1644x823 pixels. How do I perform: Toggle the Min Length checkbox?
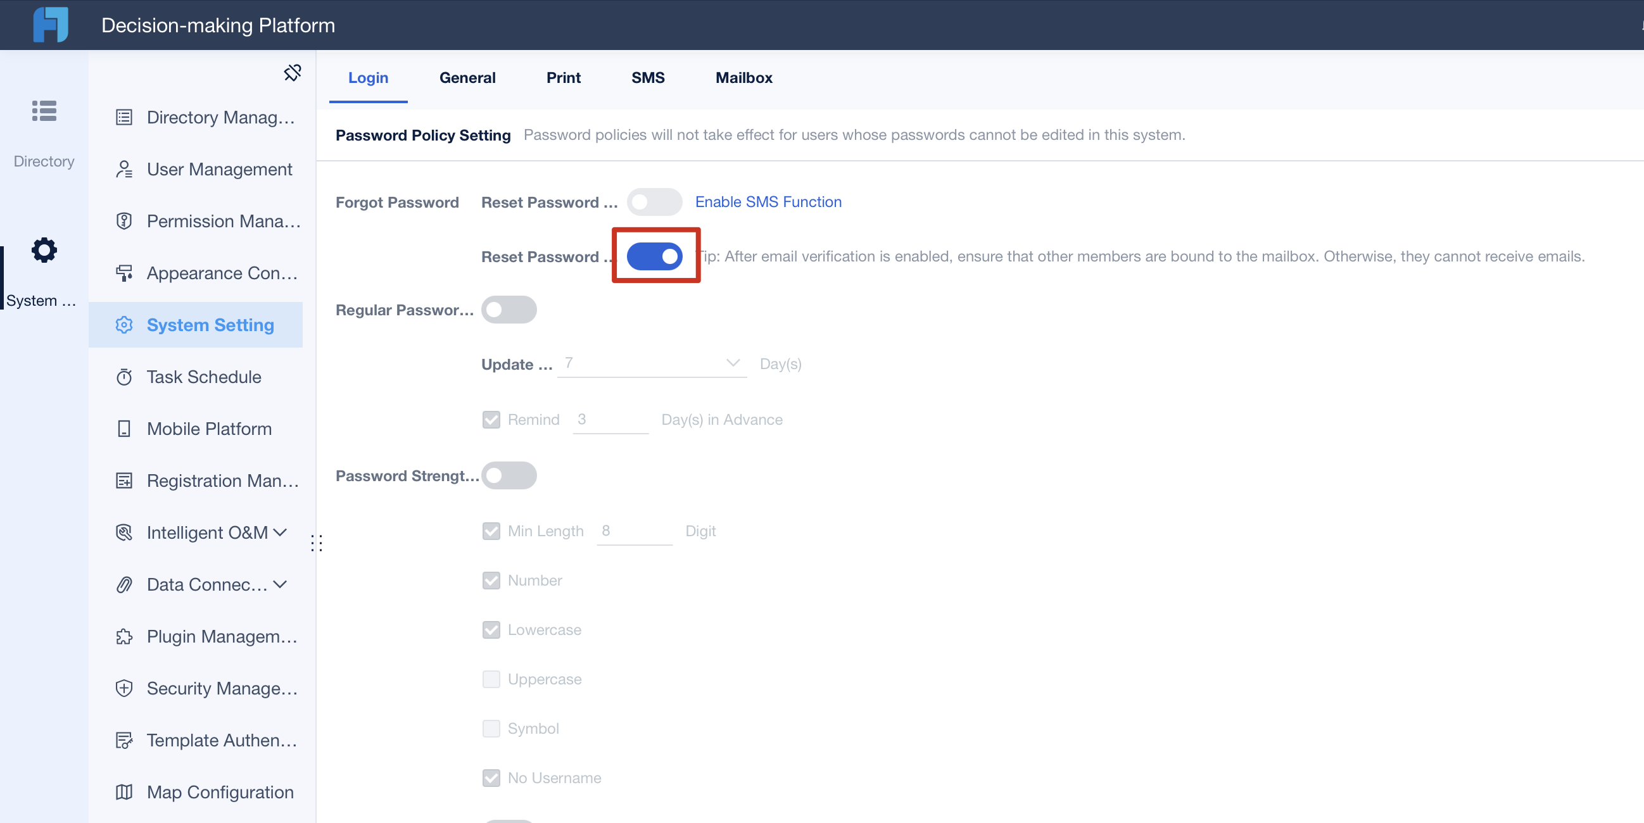(491, 531)
